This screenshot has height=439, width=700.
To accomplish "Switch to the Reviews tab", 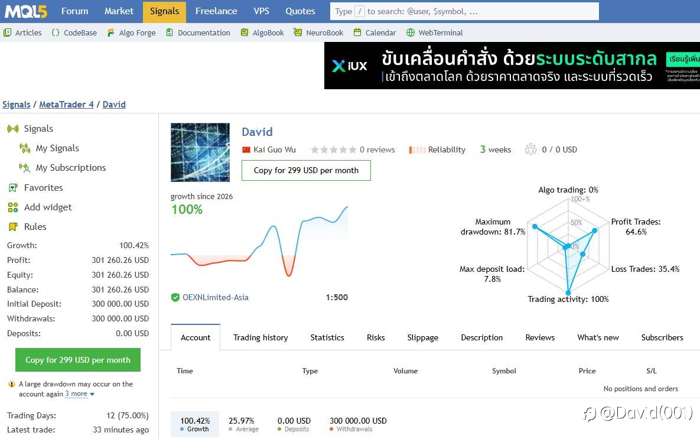I will point(540,337).
